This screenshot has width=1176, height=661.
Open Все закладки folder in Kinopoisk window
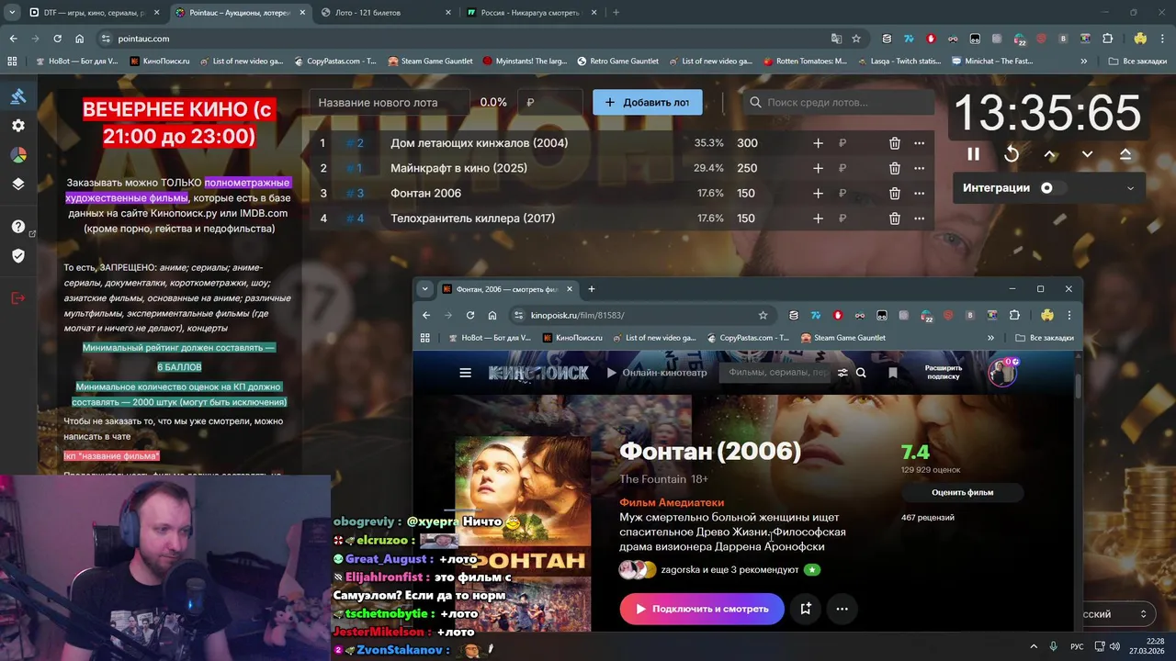click(1044, 338)
